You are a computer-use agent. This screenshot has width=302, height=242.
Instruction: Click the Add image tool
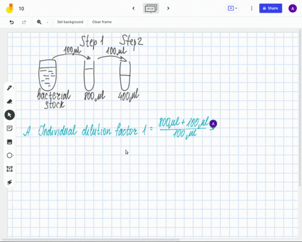click(x=9, y=142)
